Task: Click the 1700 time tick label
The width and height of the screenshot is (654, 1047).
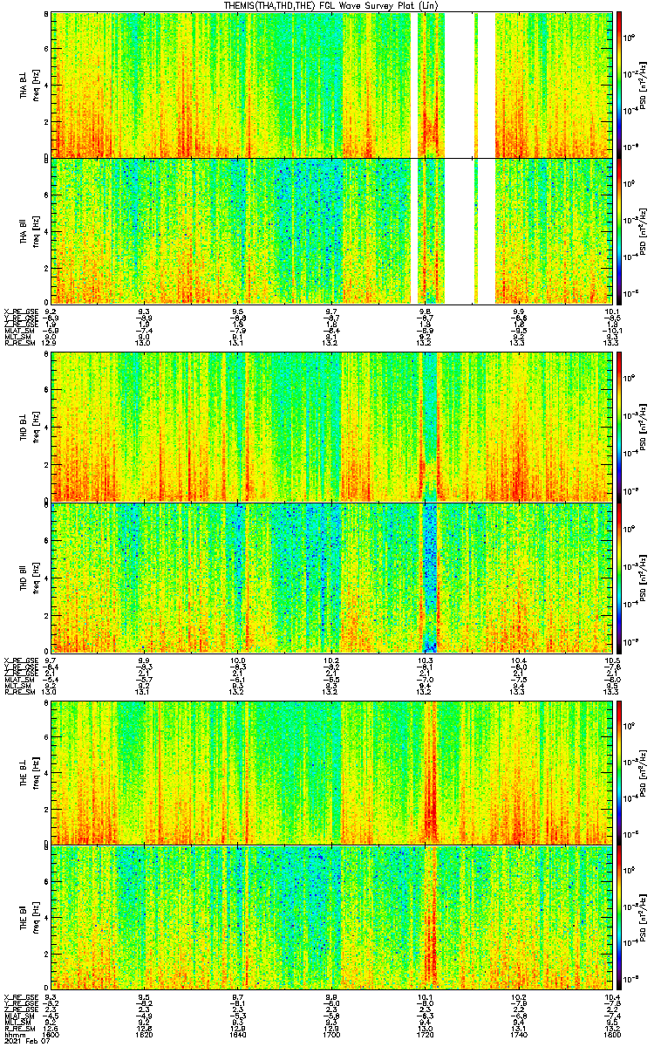Action: tap(332, 1033)
